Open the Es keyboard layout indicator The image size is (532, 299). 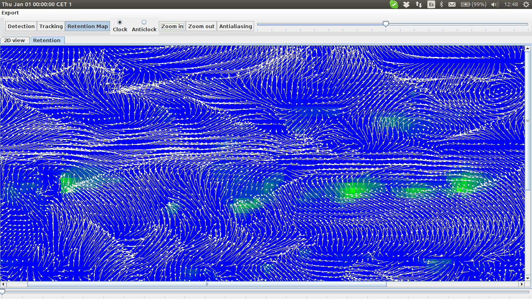(x=431, y=4)
